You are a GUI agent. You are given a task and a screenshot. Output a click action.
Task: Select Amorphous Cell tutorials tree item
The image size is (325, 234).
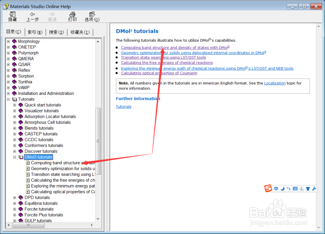point(47,122)
